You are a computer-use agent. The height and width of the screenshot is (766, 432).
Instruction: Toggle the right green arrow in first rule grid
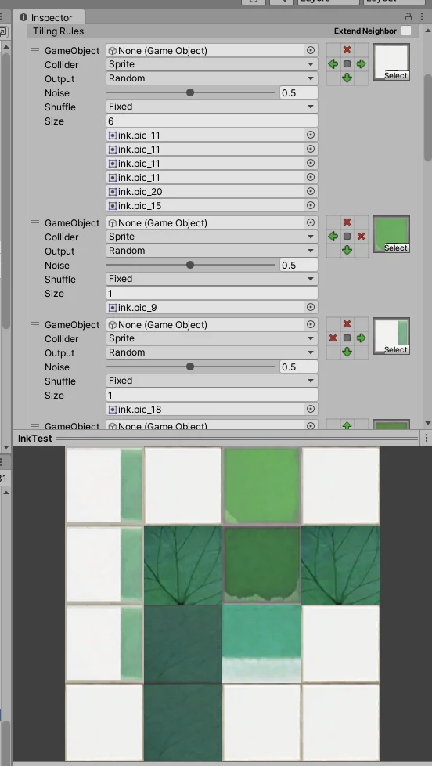[x=362, y=64]
